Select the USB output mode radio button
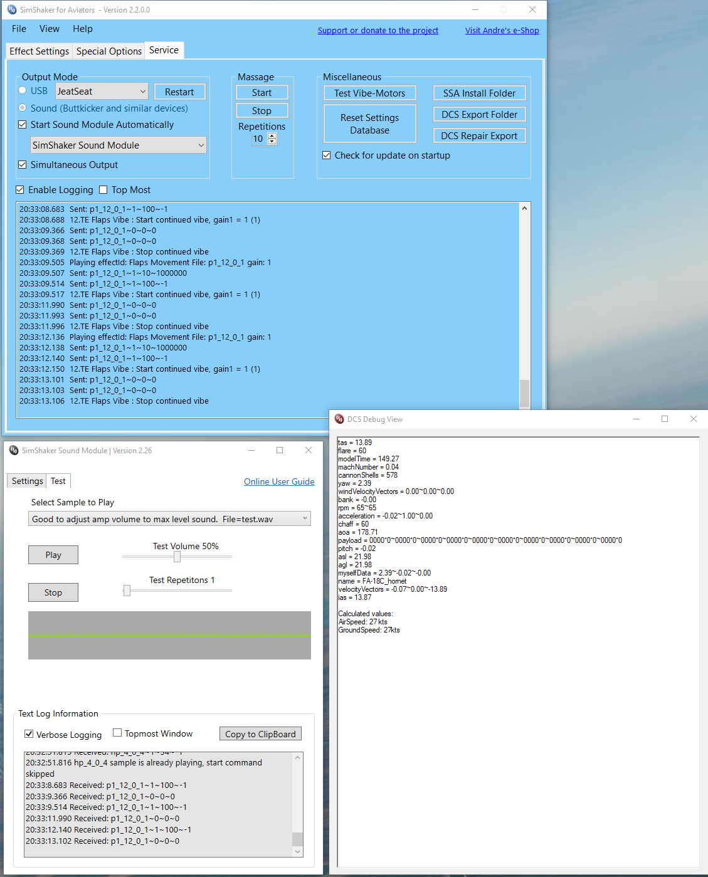708x877 pixels. 23,90
